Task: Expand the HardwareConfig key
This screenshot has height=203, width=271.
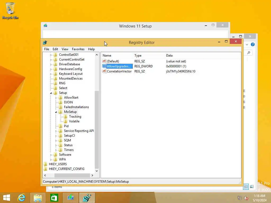Action: (51, 69)
